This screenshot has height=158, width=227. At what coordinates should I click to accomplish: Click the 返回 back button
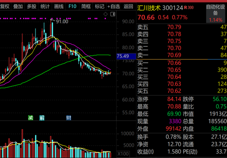pos(128,7)
